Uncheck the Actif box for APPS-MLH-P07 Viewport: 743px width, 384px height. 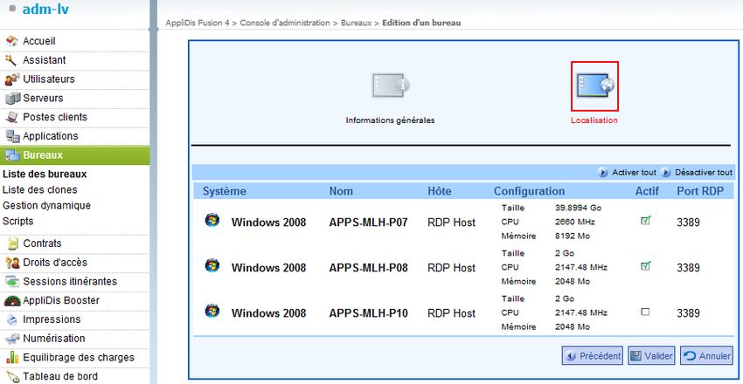(x=645, y=221)
